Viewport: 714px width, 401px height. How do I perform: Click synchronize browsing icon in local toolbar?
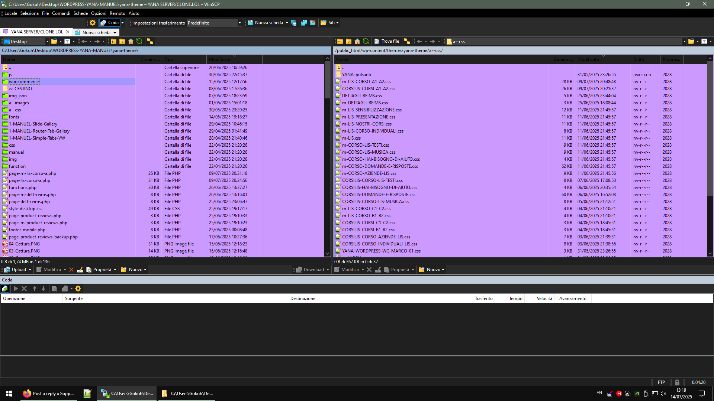coord(150,41)
